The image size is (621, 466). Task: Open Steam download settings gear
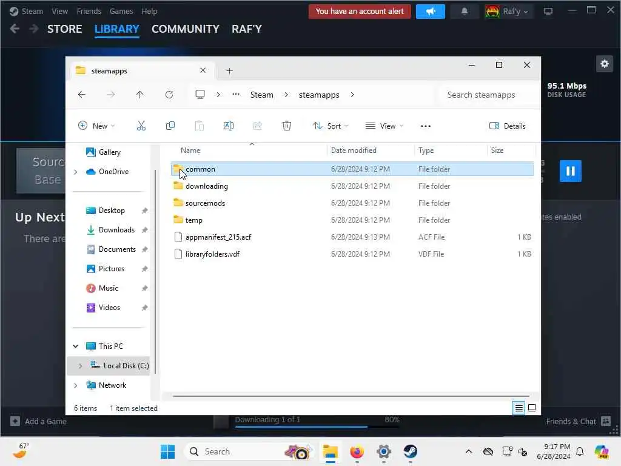coord(604,64)
